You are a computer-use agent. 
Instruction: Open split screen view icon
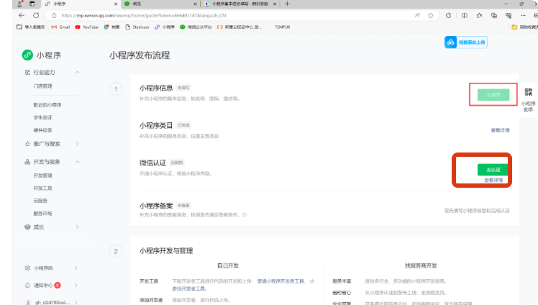pyautogui.click(x=464, y=15)
